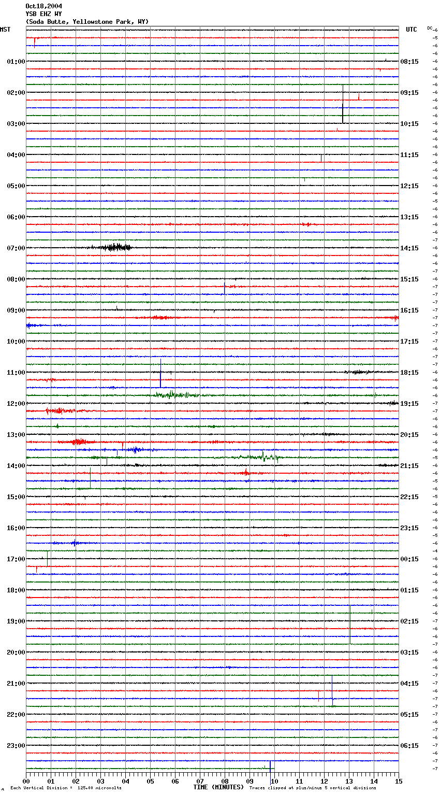Viewport: 440px width, 795px height.
Task: Click the 02:15 UTC time label
Action: pos(409,621)
